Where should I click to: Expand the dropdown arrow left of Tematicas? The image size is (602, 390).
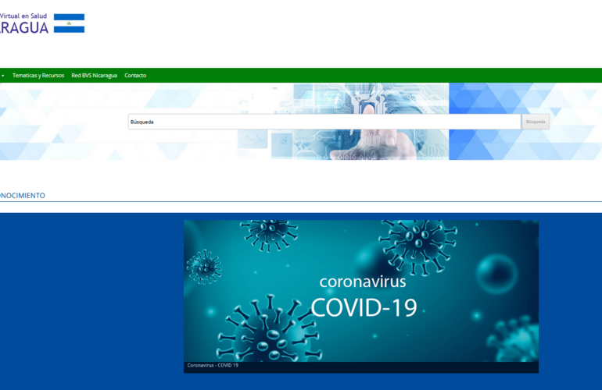[3, 76]
